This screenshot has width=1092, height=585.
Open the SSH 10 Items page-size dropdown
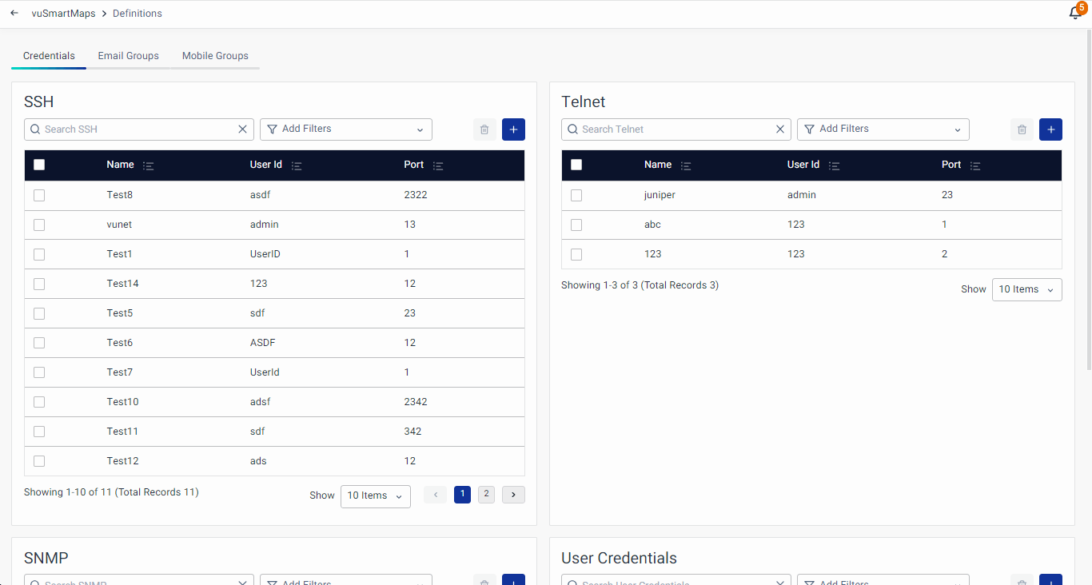375,495
